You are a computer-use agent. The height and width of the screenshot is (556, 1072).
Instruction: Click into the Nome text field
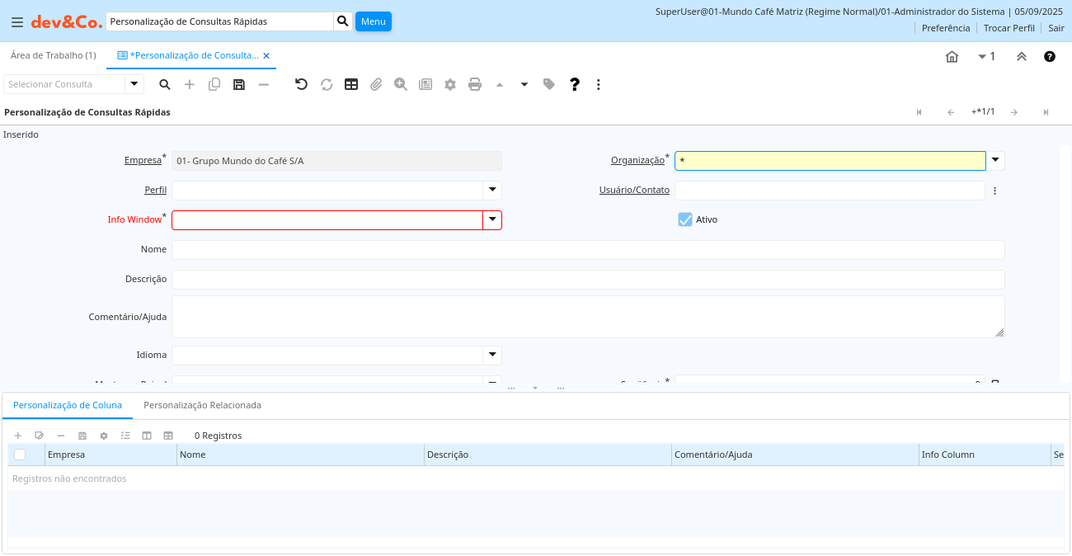(x=587, y=249)
